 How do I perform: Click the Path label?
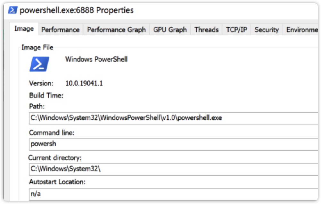click(37, 106)
